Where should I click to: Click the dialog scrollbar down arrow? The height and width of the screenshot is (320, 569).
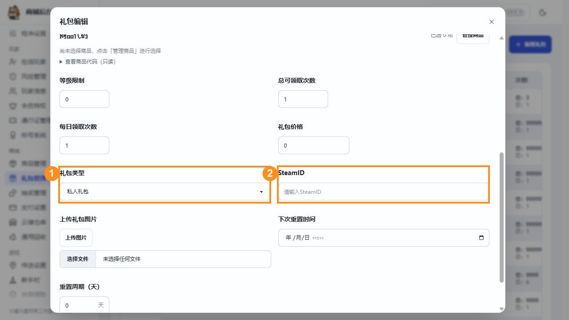501,309
